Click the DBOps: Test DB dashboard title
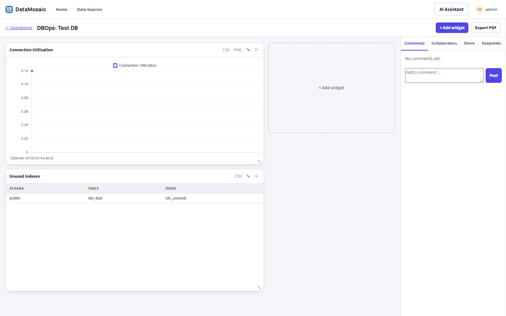The image size is (506, 316). [58, 28]
